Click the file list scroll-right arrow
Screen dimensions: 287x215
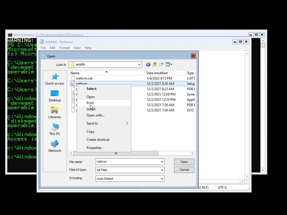point(192,153)
